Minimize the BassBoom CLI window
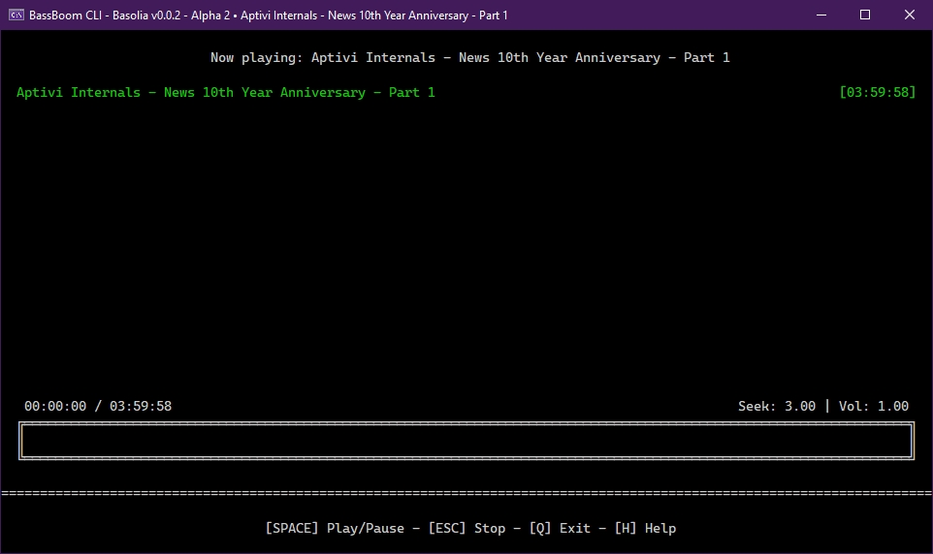Screen dimensions: 933x554 (820, 15)
